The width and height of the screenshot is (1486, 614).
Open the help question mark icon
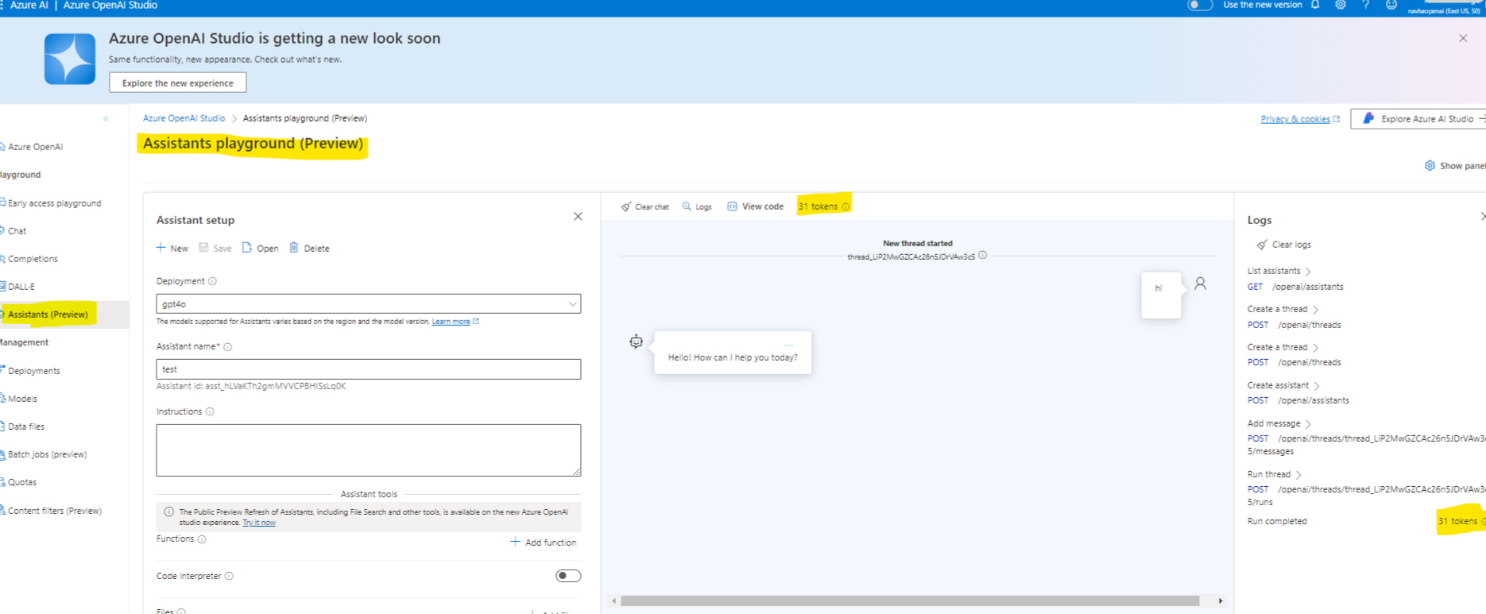(x=1365, y=5)
